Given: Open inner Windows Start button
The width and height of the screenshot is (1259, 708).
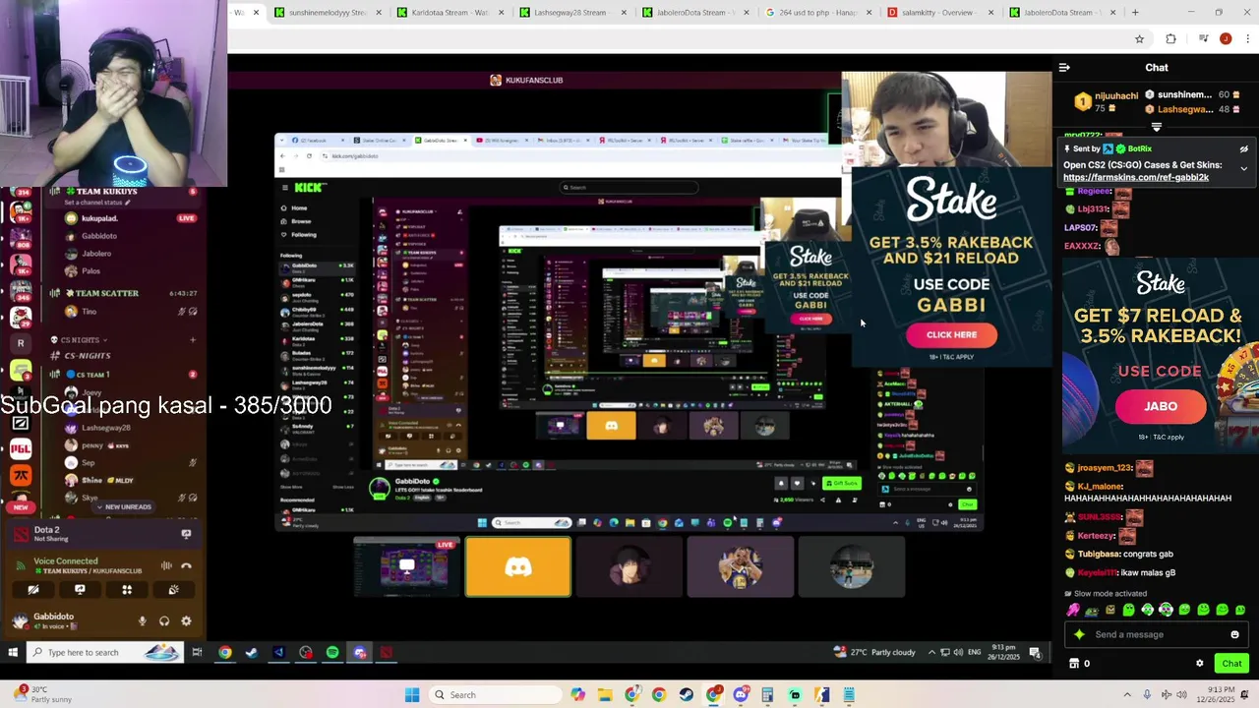Looking at the screenshot, I should pyautogui.click(x=13, y=652).
